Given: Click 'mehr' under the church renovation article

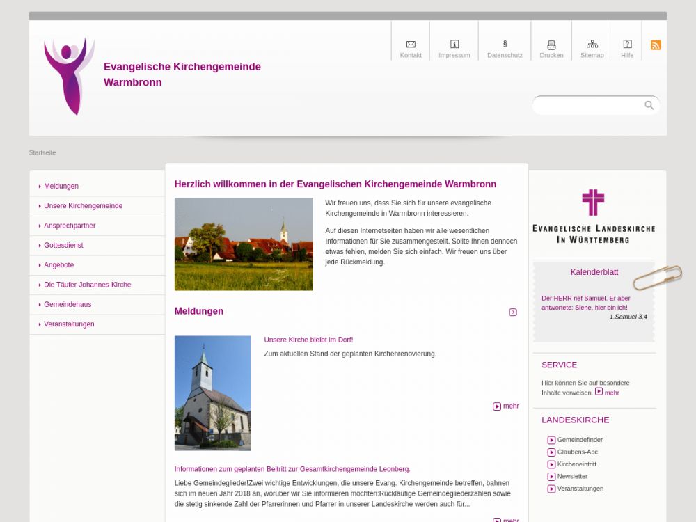Looking at the screenshot, I should click(x=506, y=406).
